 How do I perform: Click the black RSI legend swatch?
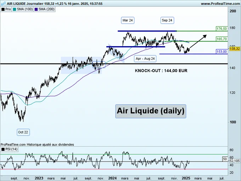point(3,149)
